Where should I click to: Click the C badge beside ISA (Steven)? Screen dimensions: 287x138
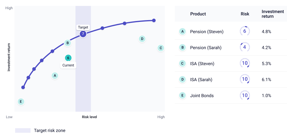coord(182,64)
